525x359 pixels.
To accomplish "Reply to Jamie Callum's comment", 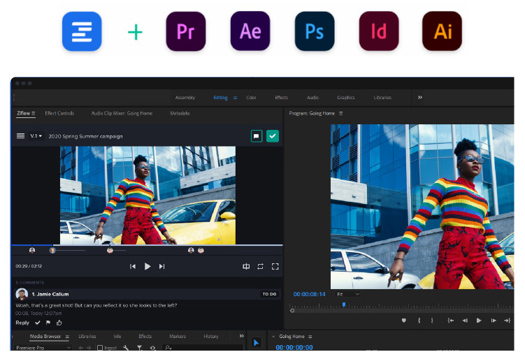I will pos(22,323).
